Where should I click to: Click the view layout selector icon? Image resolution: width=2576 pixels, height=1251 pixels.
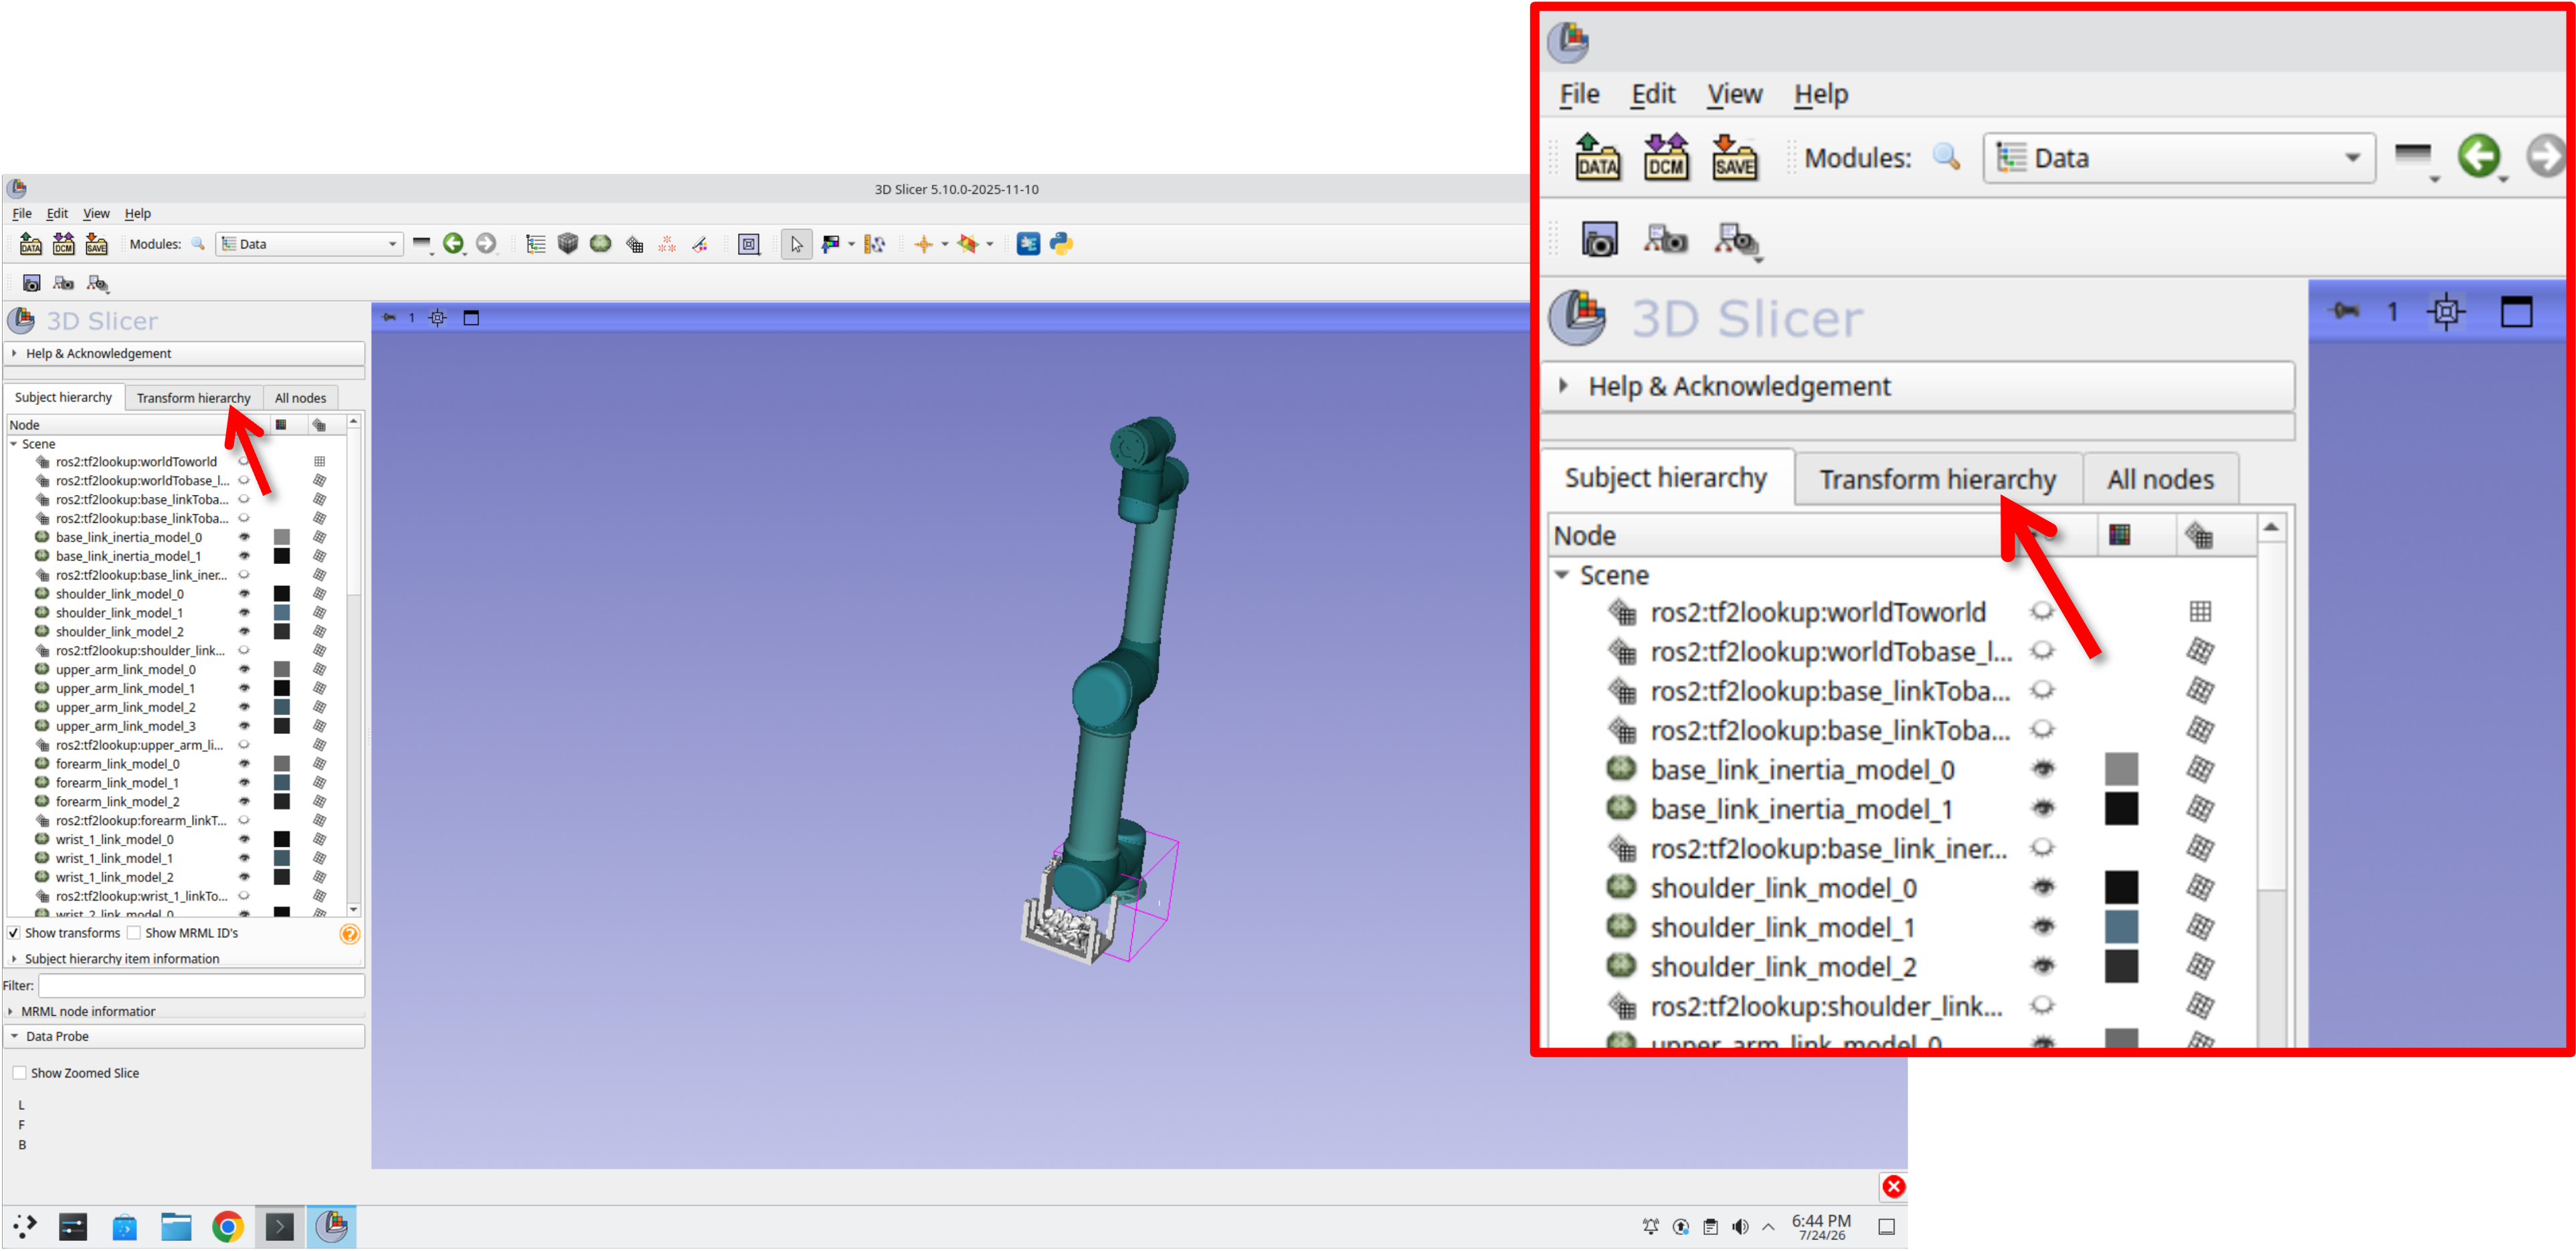[x=749, y=244]
